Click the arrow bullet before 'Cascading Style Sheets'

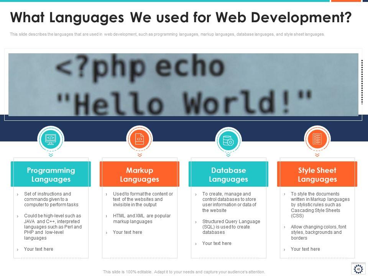coord(284,194)
